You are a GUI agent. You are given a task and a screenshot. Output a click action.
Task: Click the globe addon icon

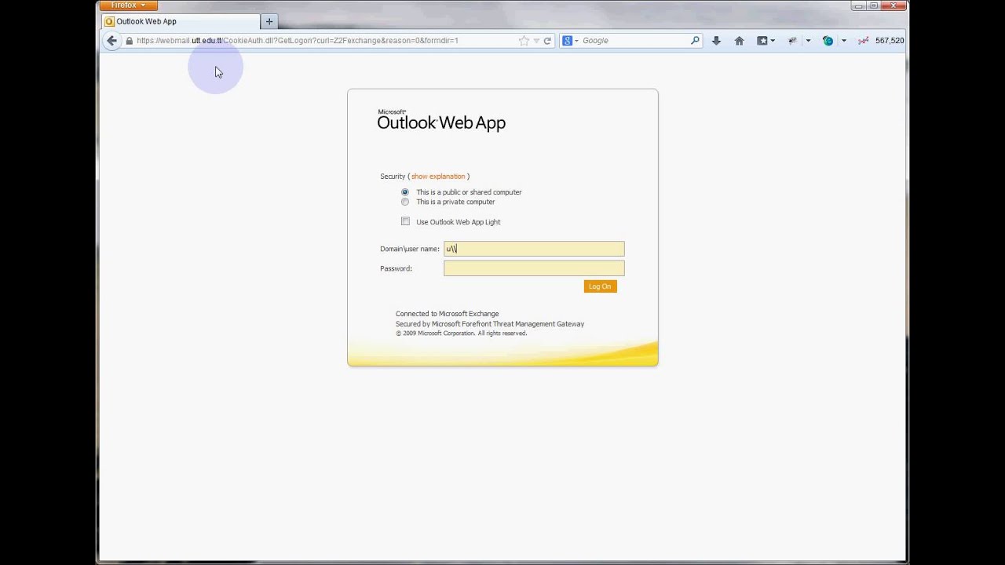(x=828, y=41)
